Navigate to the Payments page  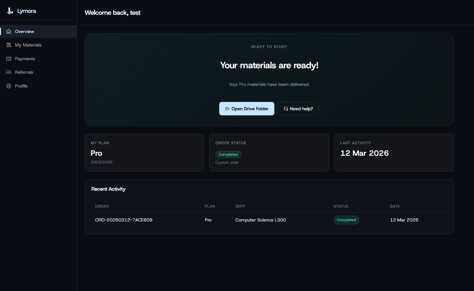coord(25,59)
